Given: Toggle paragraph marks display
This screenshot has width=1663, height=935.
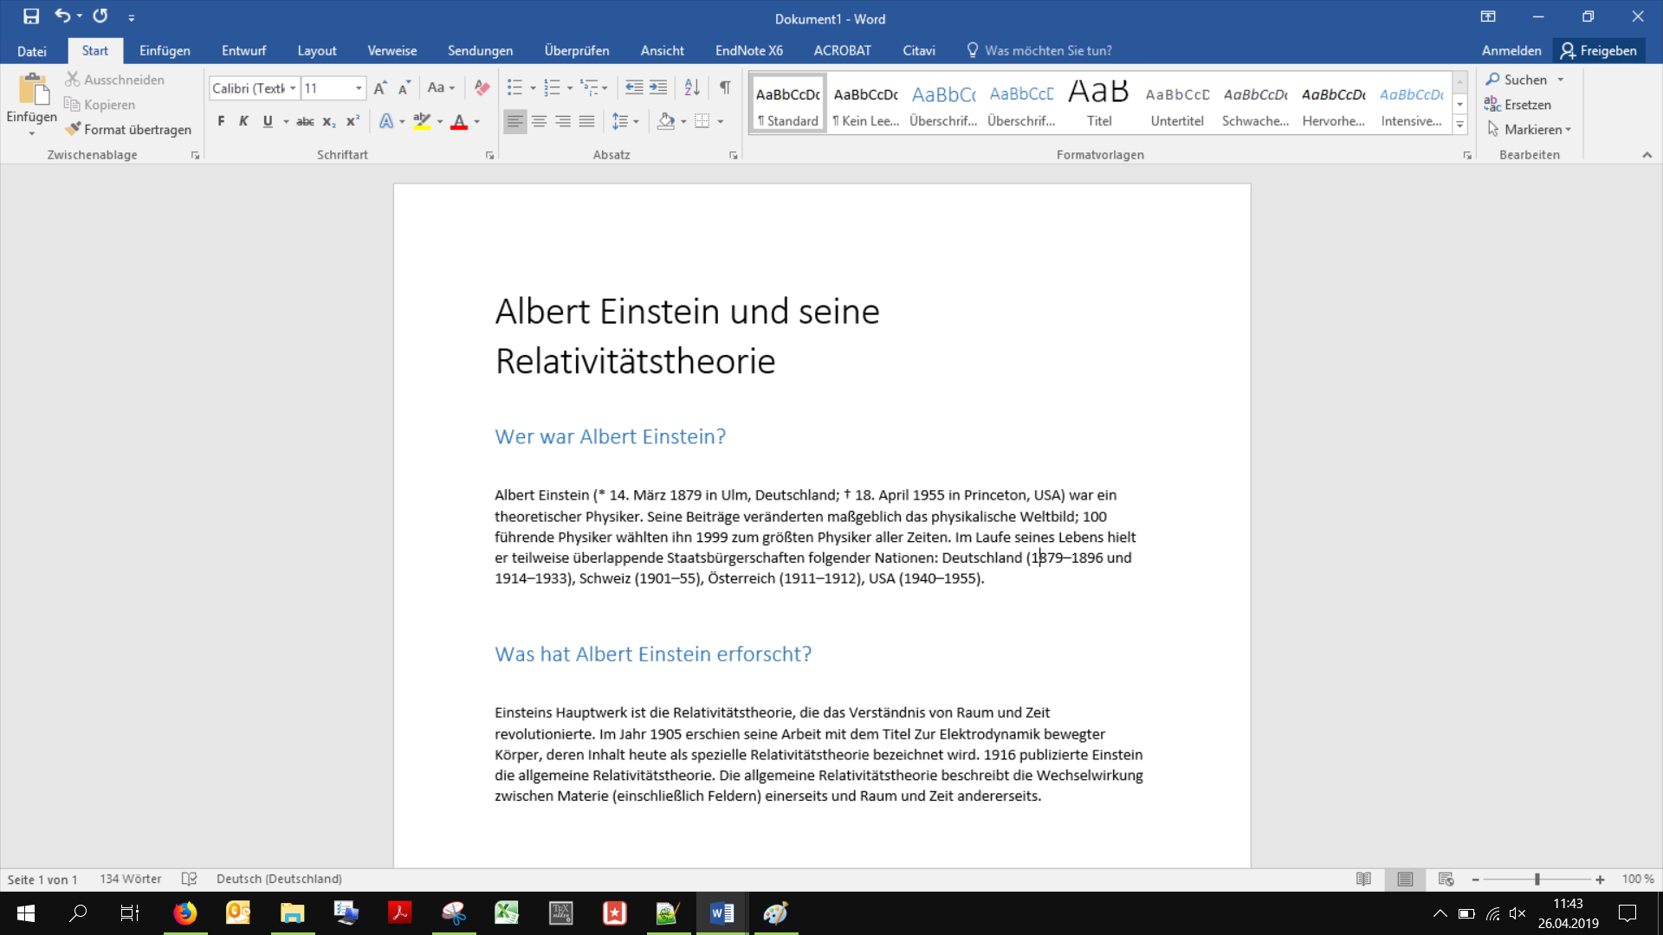Looking at the screenshot, I should (725, 87).
